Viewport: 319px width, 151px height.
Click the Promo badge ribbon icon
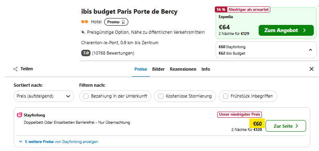[x=123, y=22]
